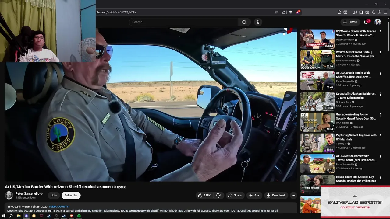
Task: Open options for 'How a Scam and Chinese Spy' video
Action: coord(380,177)
